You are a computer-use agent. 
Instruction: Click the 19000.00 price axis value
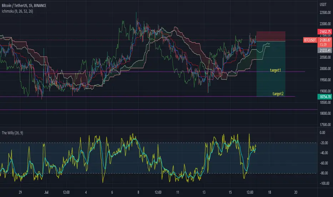(x=325, y=91)
